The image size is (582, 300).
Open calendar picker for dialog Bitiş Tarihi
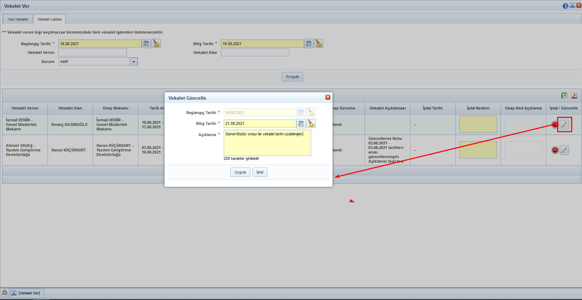pos(301,123)
